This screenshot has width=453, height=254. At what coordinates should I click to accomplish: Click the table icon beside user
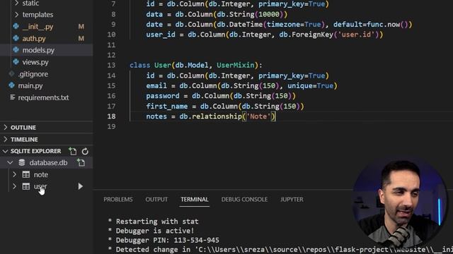[26, 186]
